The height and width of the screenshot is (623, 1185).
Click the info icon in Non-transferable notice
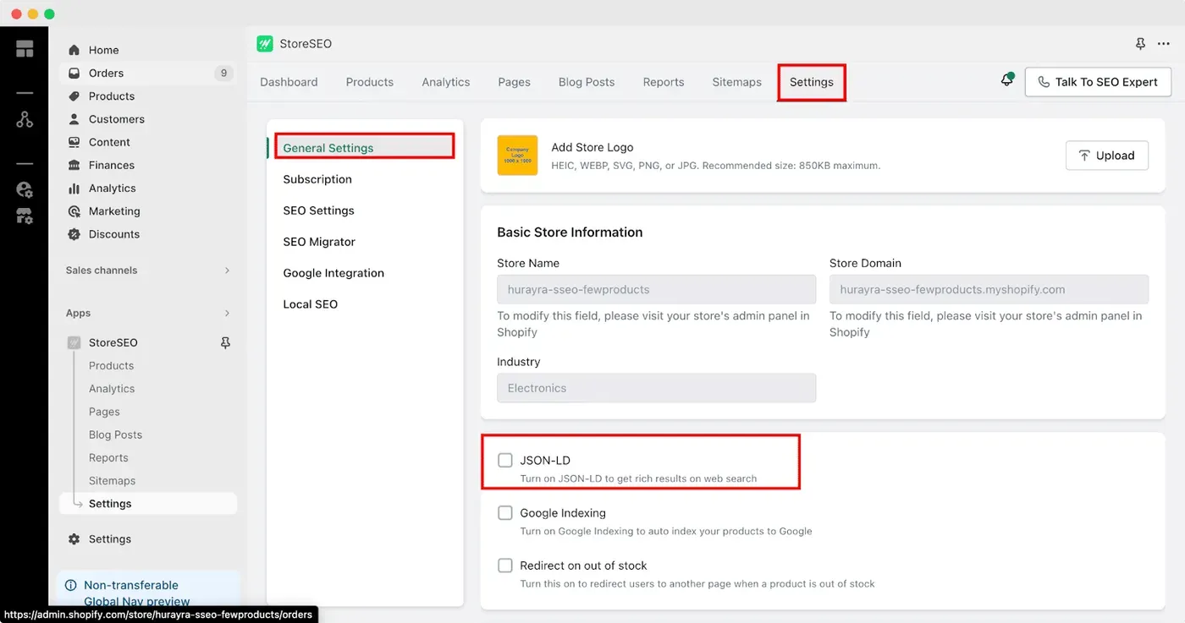[x=71, y=585]
